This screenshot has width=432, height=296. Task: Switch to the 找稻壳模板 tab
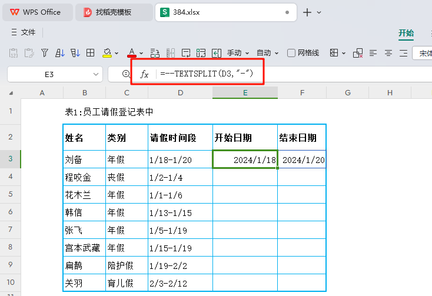click(x=114, y=12)
